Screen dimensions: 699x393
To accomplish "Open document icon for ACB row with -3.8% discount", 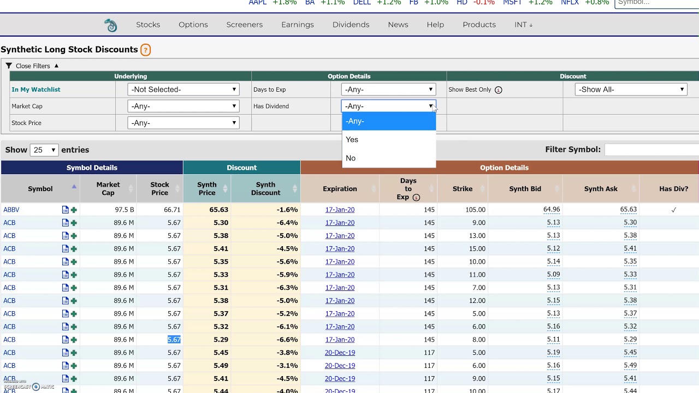I will pyautogui.click(x=65, y=353).
